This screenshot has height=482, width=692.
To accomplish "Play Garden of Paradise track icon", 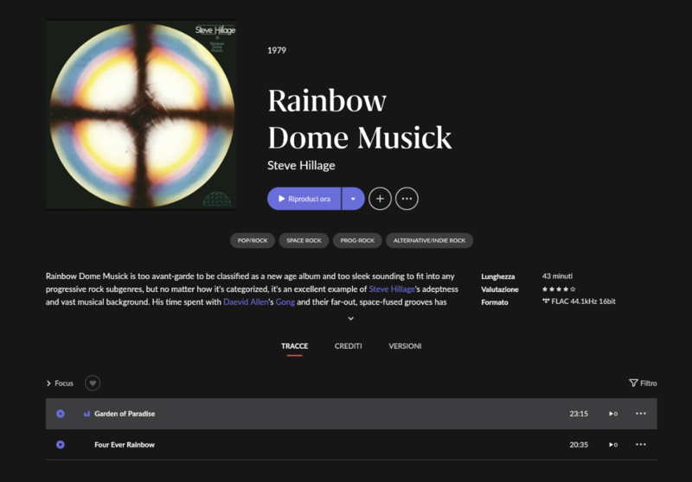I will pyautogui.click(x=61, y=414).
